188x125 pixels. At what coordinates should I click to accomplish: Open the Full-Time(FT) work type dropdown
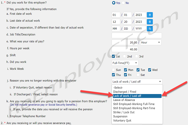pos(125,63)
